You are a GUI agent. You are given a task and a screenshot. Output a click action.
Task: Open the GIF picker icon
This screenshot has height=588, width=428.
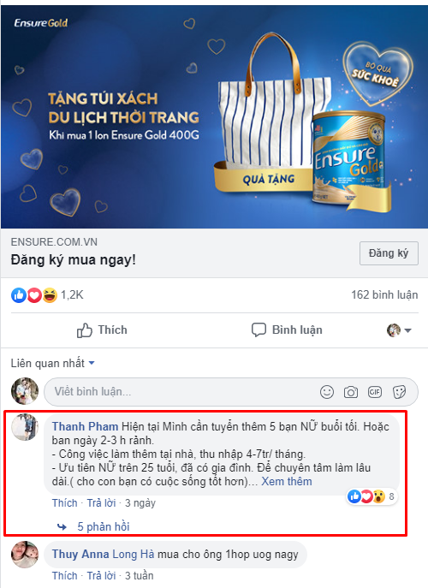pos(375,392)
